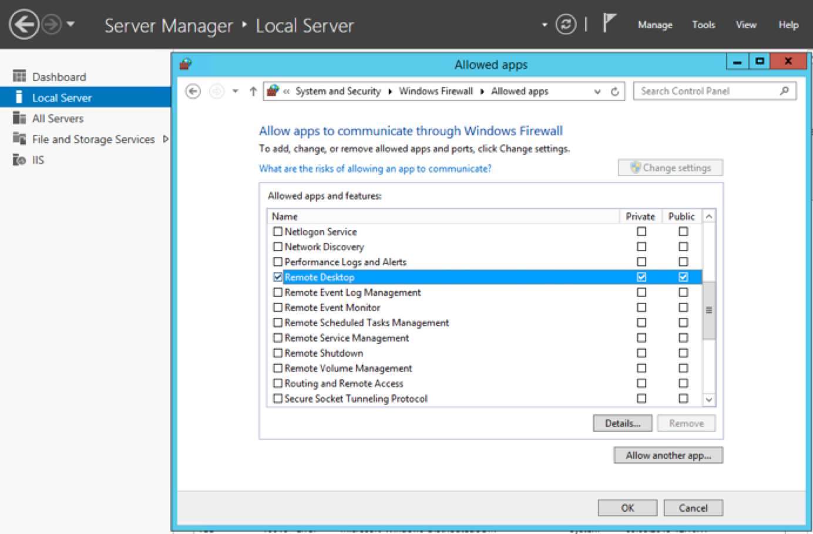Enable Remote Shutdown Private checkbox
The height and width of the screenshot is (534, 813).
tap(641, 353)
